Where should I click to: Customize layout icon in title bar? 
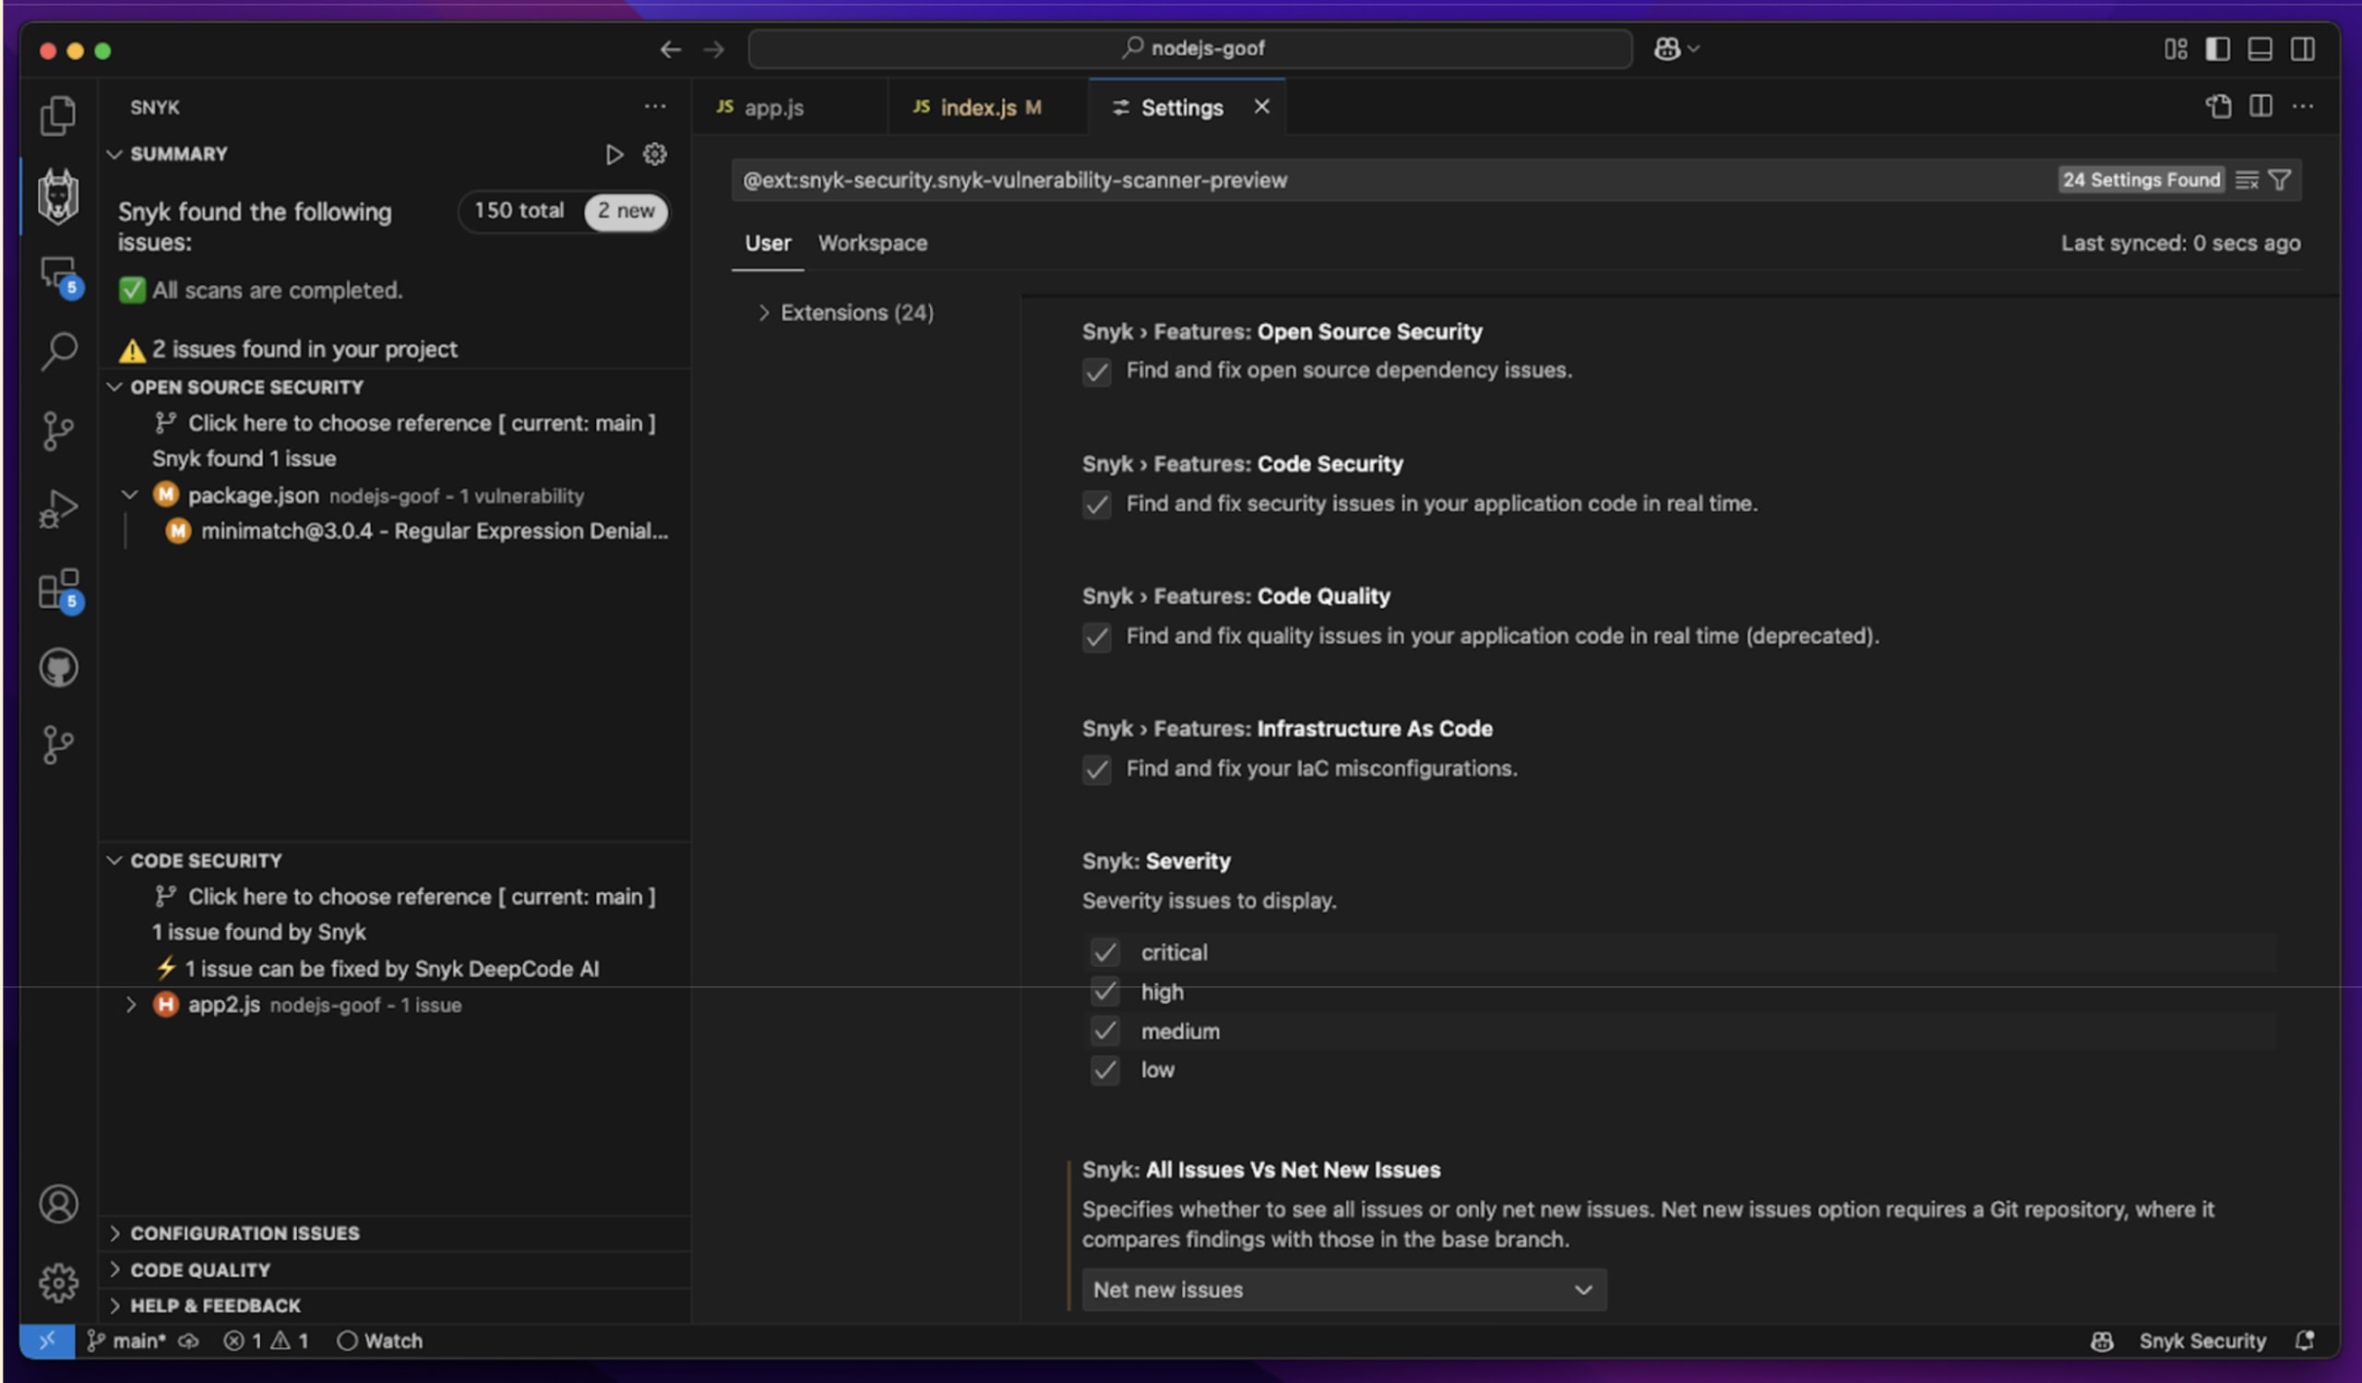click(2176, 49)
